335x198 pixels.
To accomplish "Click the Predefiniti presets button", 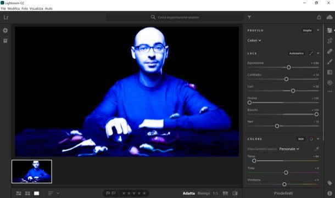I will tap(283, 193).
